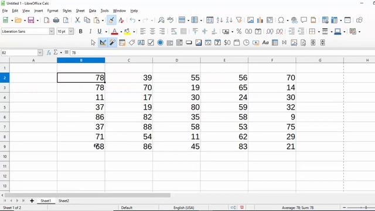The image size is (375, 211).
Task: Toggle Bold formatting
Action: pyautogui.click(x=81, y=31)
